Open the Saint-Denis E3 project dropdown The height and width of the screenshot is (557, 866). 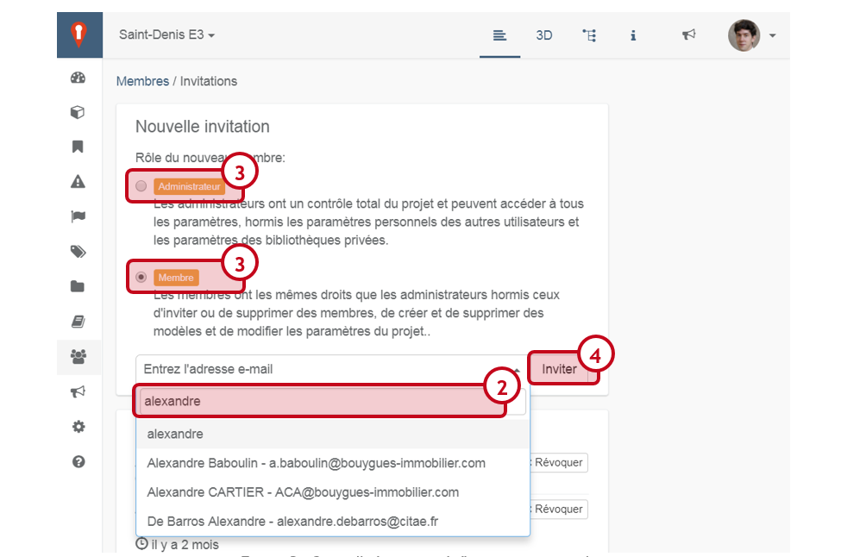pos(166,35)
